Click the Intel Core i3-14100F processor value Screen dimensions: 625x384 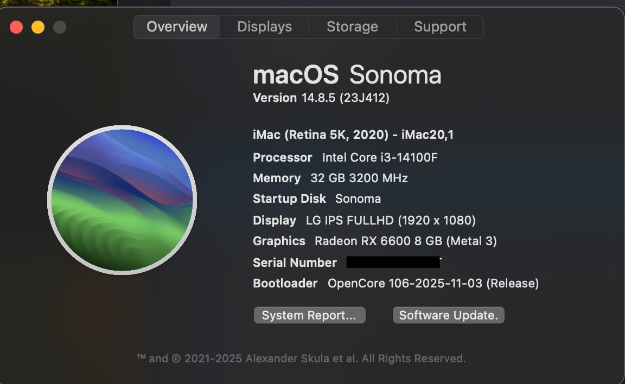tap(380, 158)
